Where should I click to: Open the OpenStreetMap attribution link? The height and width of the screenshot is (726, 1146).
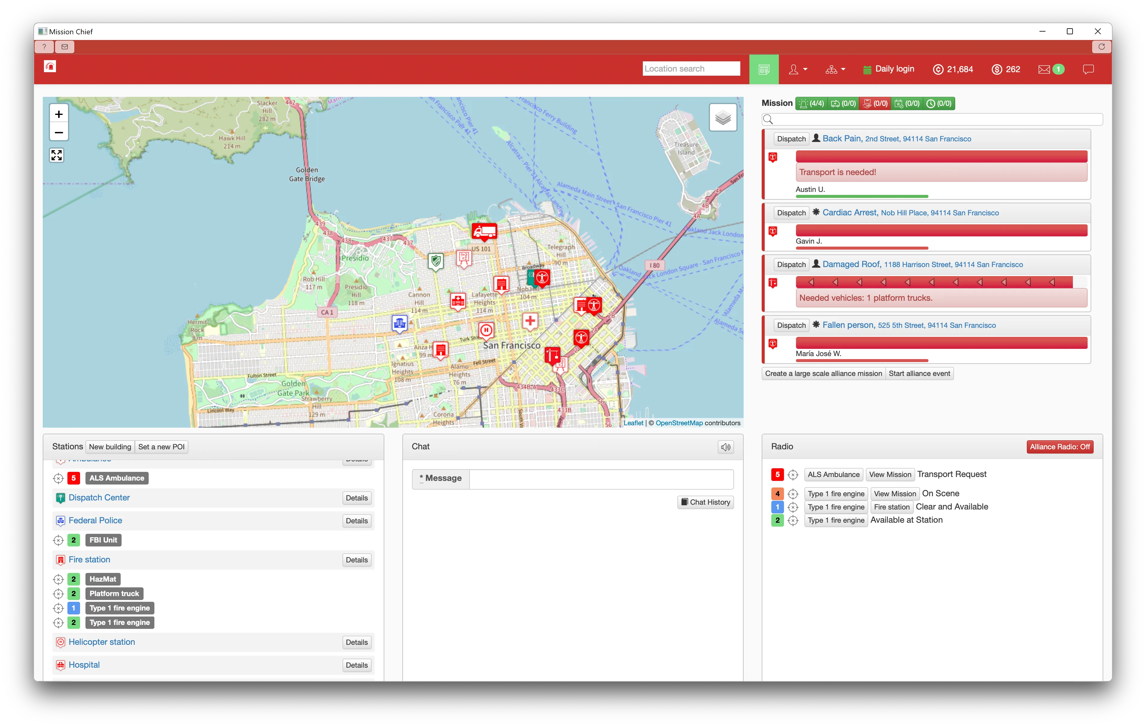pos(679,423)
